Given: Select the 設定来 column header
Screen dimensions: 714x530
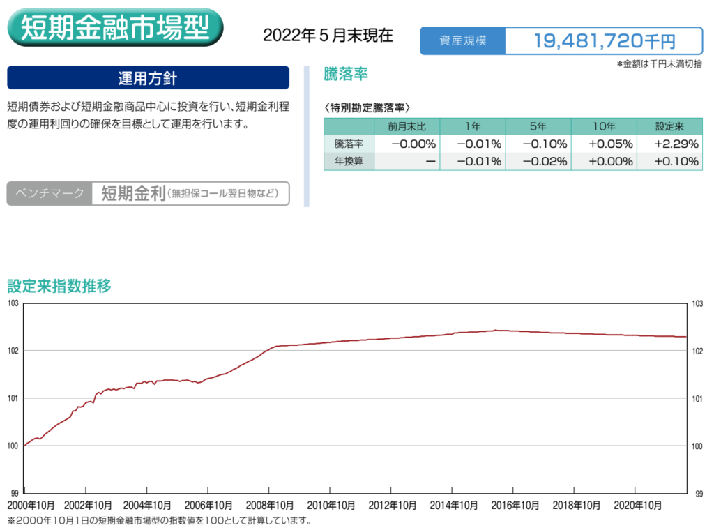Looking at the screenshot, I should tap(669, 127).
